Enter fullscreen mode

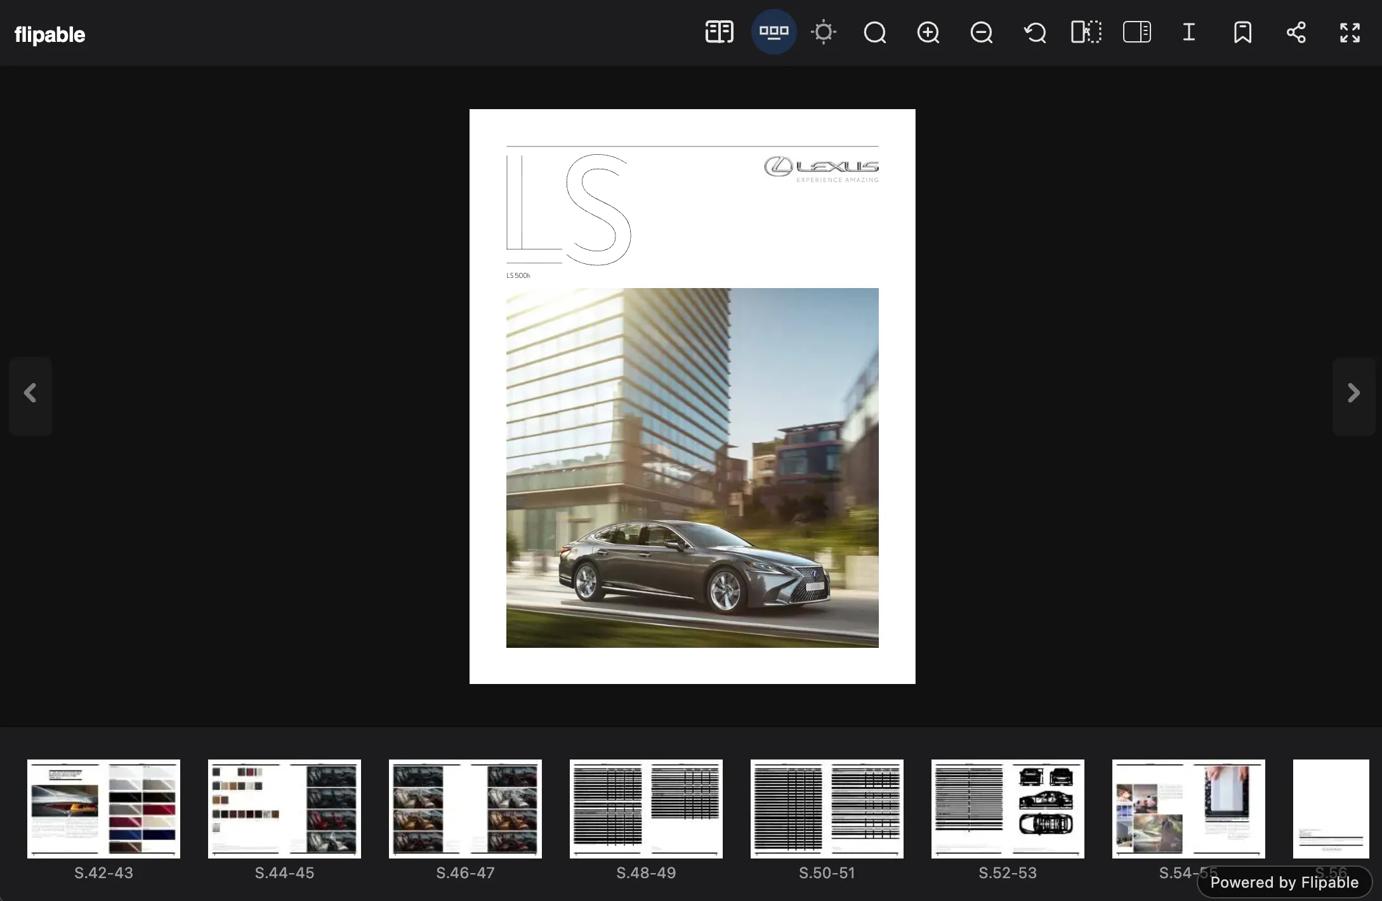(x=1350, y=32)
